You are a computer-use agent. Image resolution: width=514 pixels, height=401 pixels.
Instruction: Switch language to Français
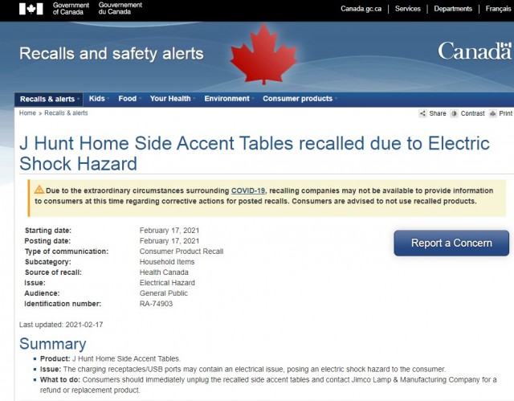(498, 9)
